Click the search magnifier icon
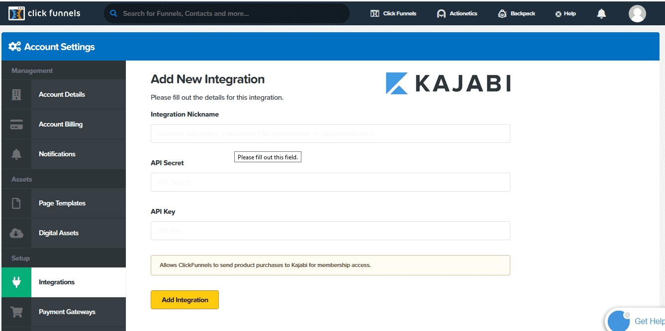The image size is (665, 331). (x=114, y=13)
